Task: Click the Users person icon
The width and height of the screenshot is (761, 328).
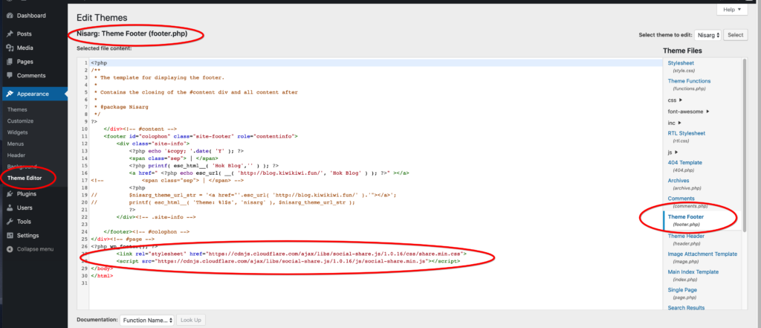Action: [x=10, y=208]
